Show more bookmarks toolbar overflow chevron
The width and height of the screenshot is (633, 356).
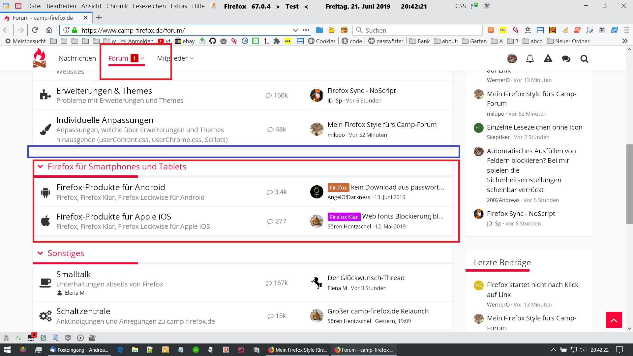(625, 41)
